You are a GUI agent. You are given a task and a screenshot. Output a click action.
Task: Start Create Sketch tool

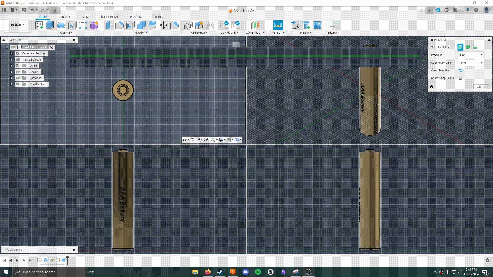pyautogui.click(x=39, y=25)
